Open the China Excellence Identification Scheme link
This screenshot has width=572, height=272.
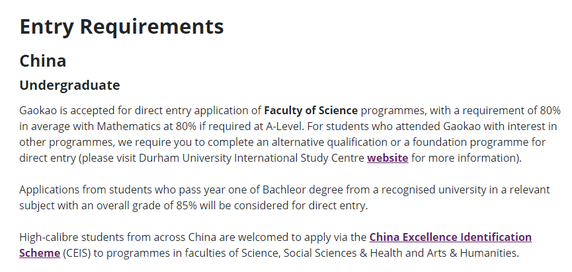(x=450, y=237)
